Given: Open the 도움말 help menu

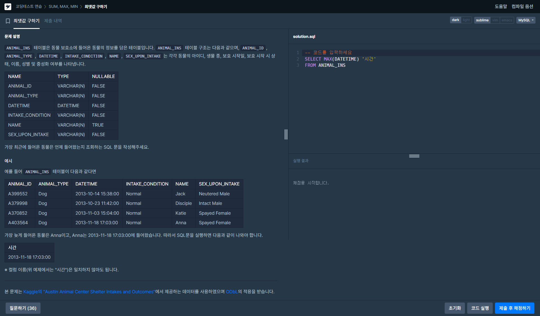Looking at the screenshot, I should [x=501, y=6].
